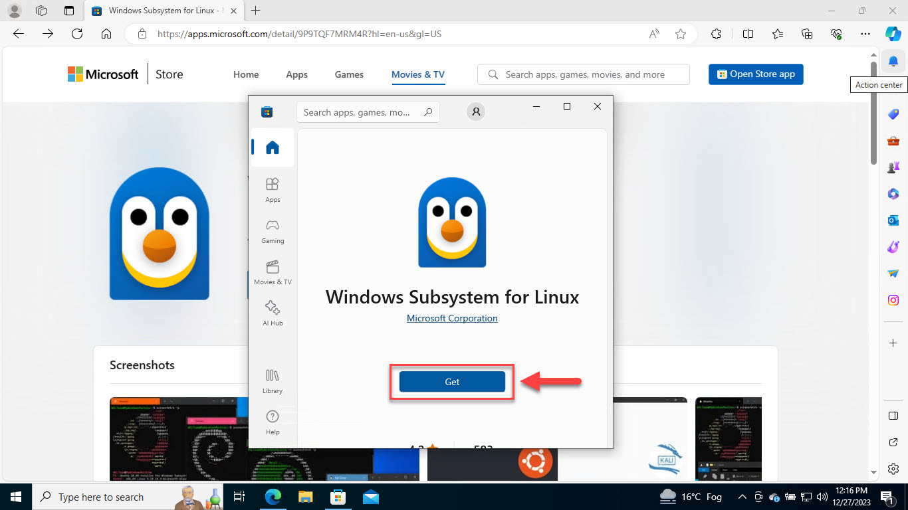Select the Apps section in the Store sidebar
The width and height of the screenshot is (908, 510).
pyautogui.click(x=272, y=189)
